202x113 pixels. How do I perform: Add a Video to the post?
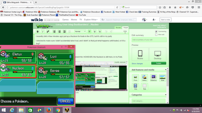click(135, 87)
